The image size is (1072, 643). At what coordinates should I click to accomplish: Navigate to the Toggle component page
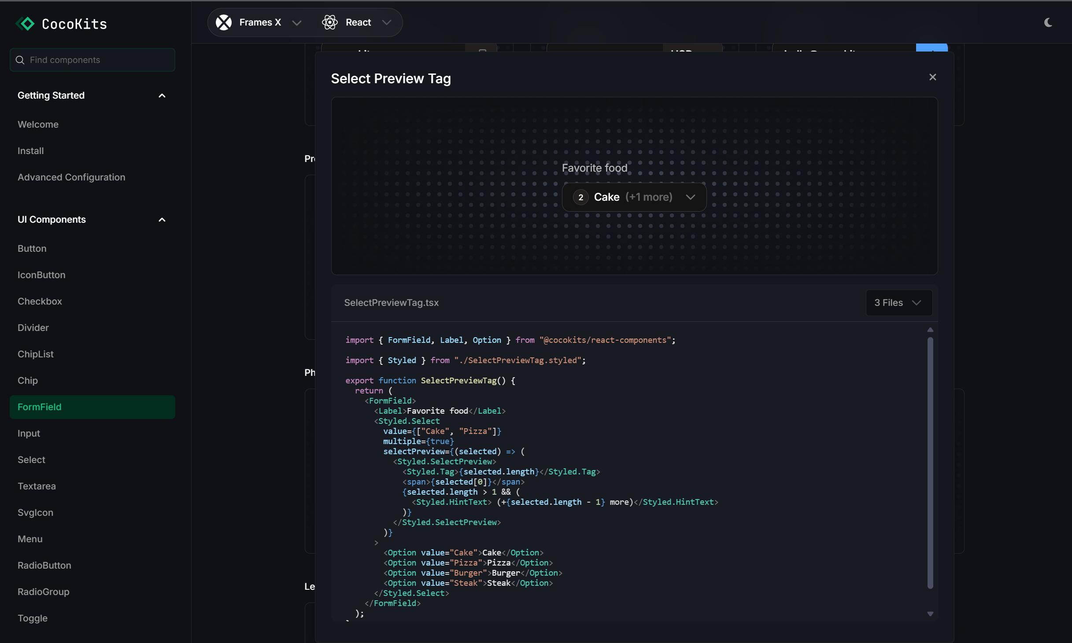click(x=33, y=618)
